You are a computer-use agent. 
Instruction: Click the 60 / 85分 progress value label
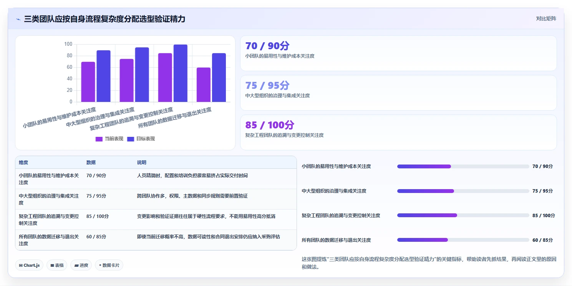pos(542,240)
